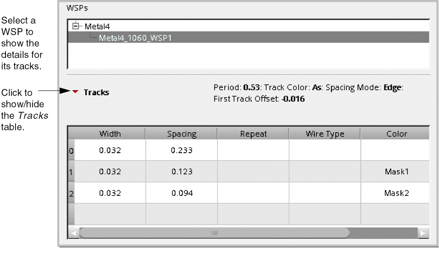The width and height of the screenshot is (439, 254).
Task: Select row 0 header in Tracks table
Action: 71,150
